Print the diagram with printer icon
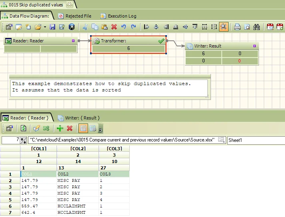This screenshot has height=217, width=285. 237,27
